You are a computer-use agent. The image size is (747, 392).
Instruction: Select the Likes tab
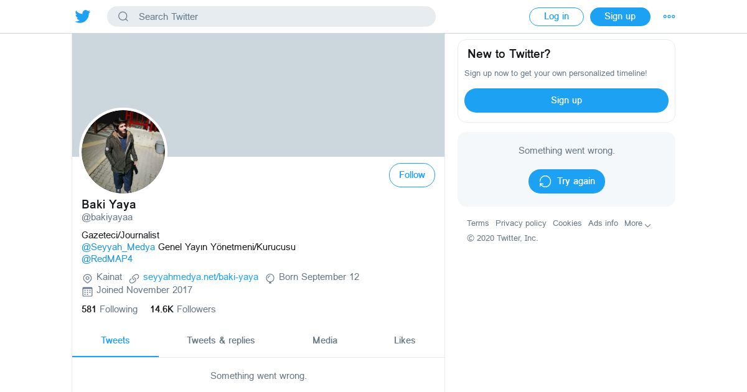click(x=405, y=340)
